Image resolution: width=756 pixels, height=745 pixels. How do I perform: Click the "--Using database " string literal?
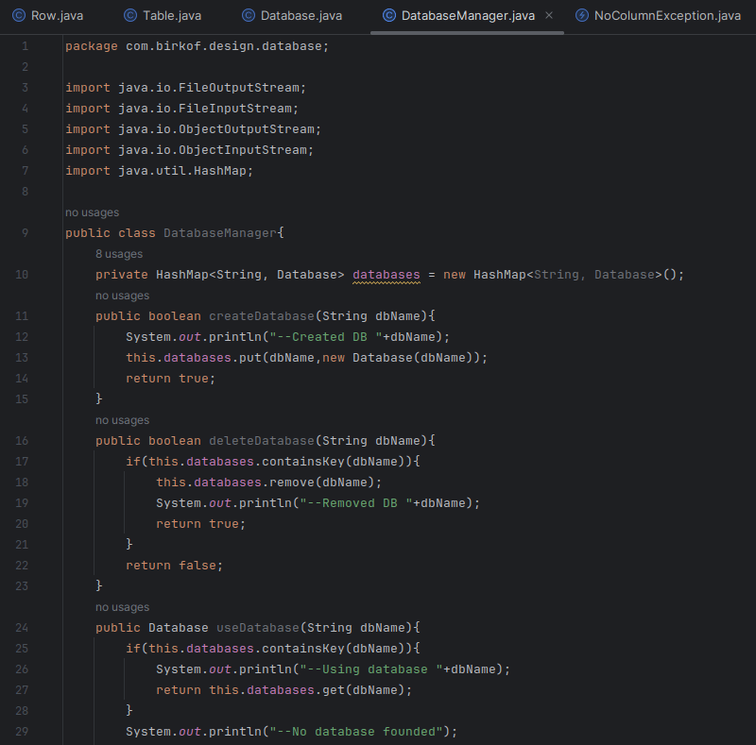tap(370, 669)
